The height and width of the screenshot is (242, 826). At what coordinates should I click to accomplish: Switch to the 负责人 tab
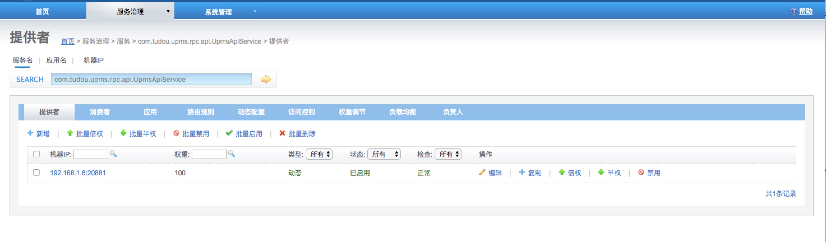[x=453, y=112]
